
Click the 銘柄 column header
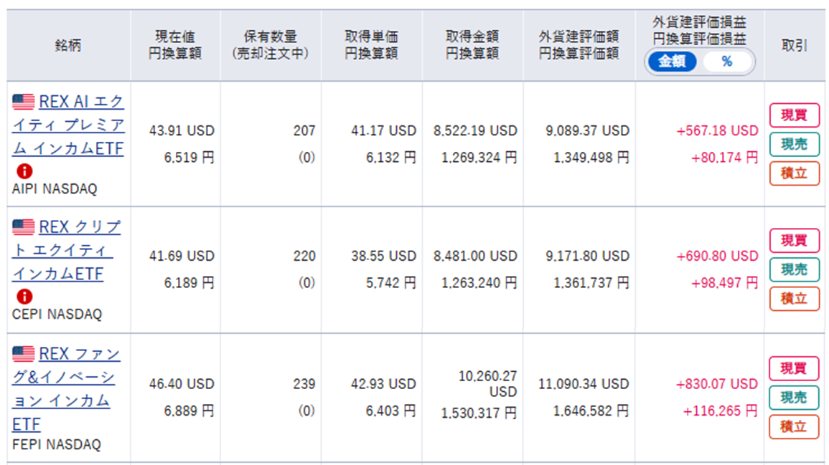pyautogui.click(x=68, y=45)
